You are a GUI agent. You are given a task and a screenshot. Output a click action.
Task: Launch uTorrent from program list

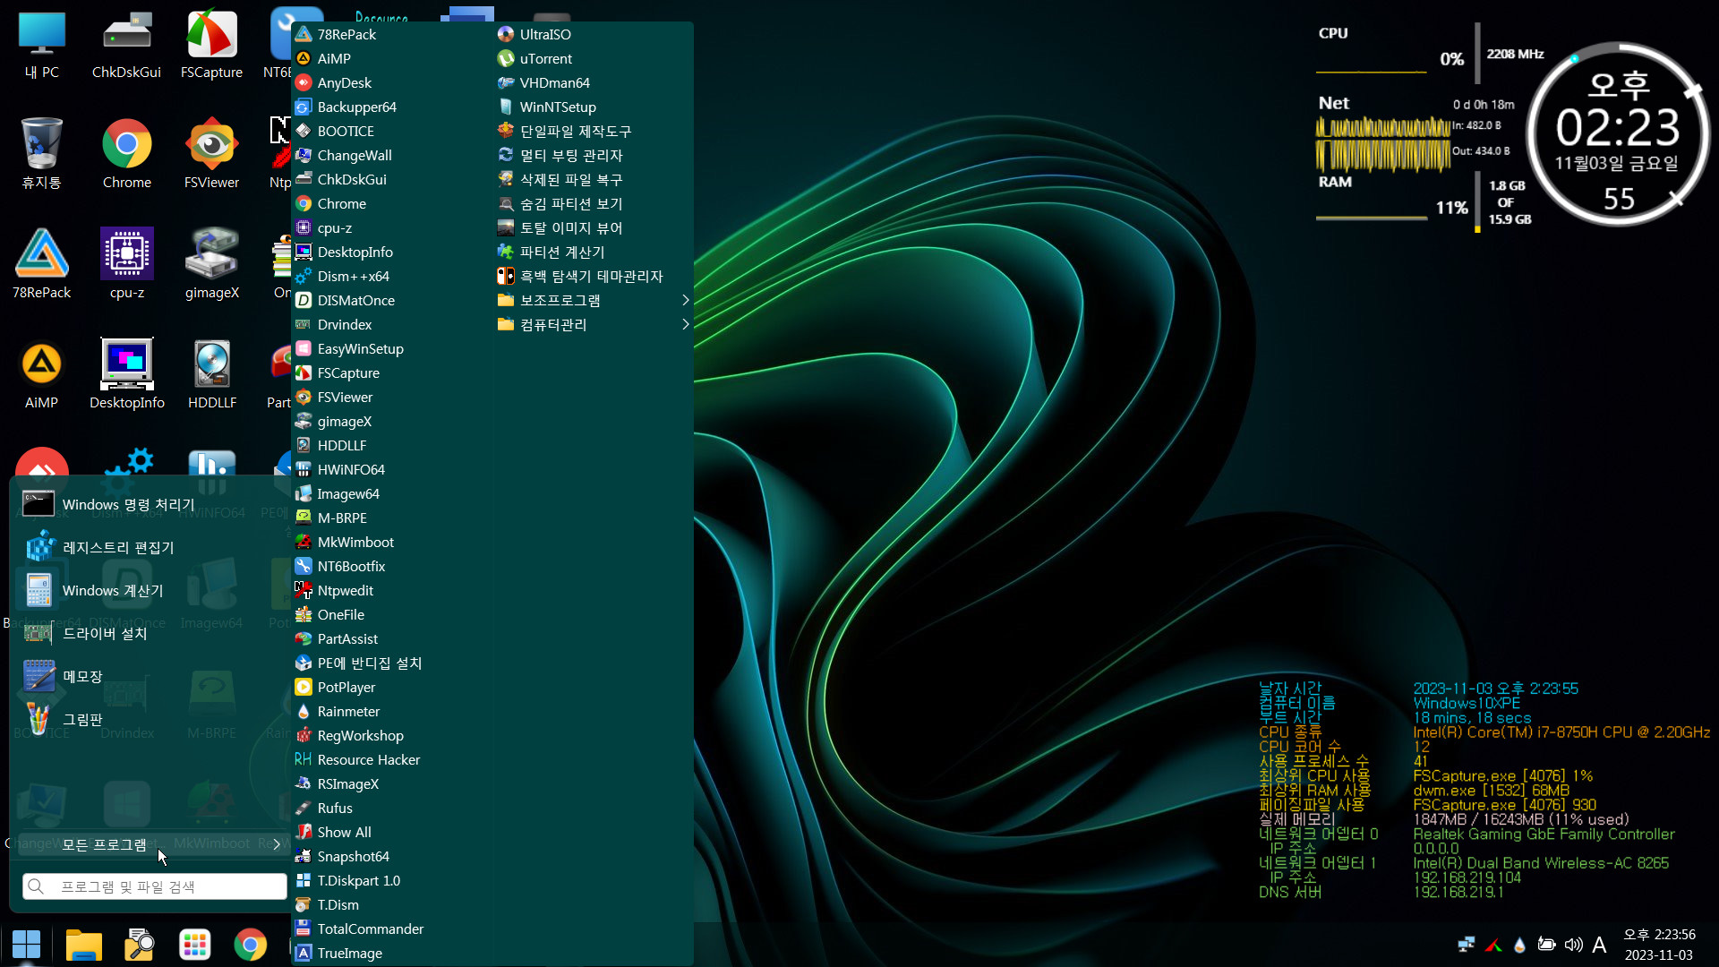593,58
